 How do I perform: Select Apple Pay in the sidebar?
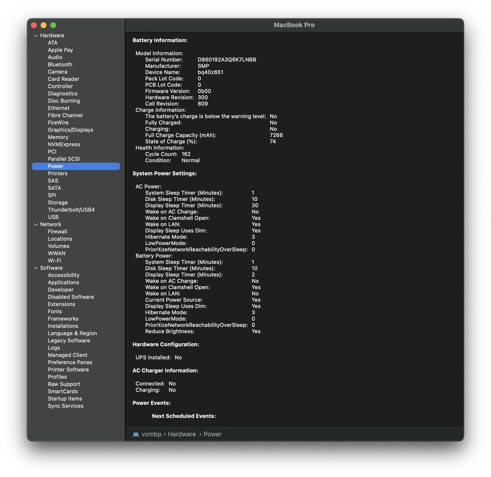tap(60, 50)
